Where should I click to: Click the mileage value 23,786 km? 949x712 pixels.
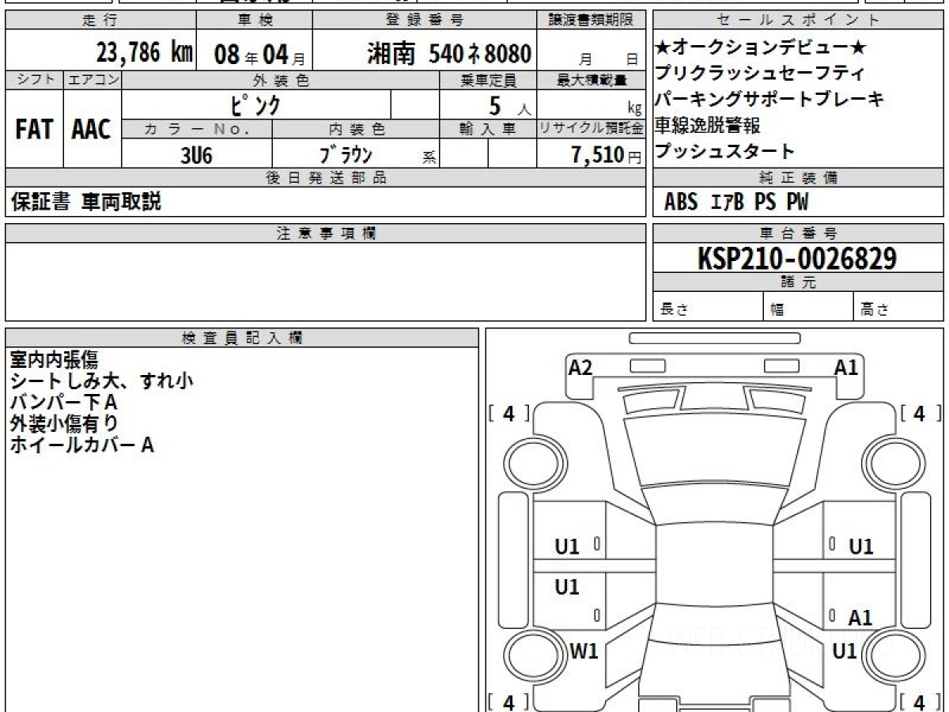pyautogui.click(x=145, y=54)
